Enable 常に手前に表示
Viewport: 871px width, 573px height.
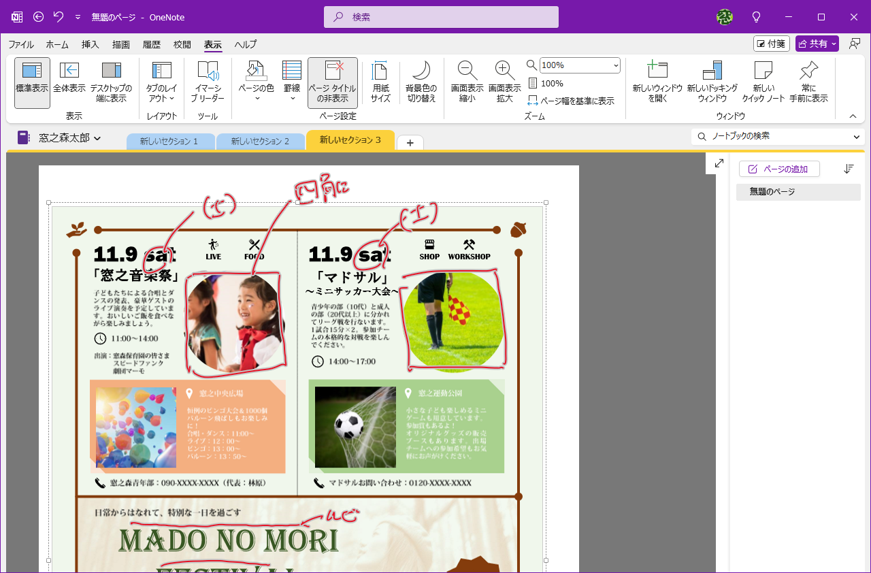808,81
